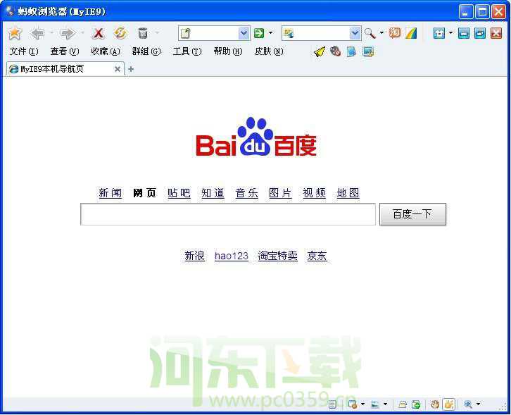The width and height of the screenshot is (511, 415).
Task: Focus the Baidu search input field
Action: coord(228,214)
